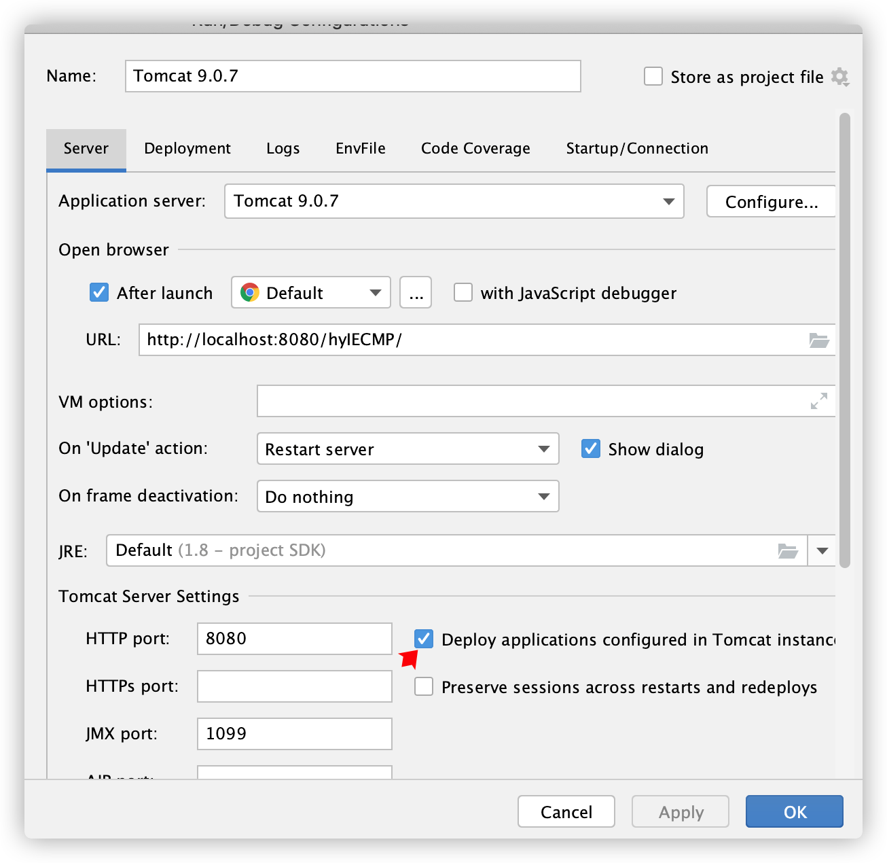Open the EnvFile tab

tap(361, 149)
